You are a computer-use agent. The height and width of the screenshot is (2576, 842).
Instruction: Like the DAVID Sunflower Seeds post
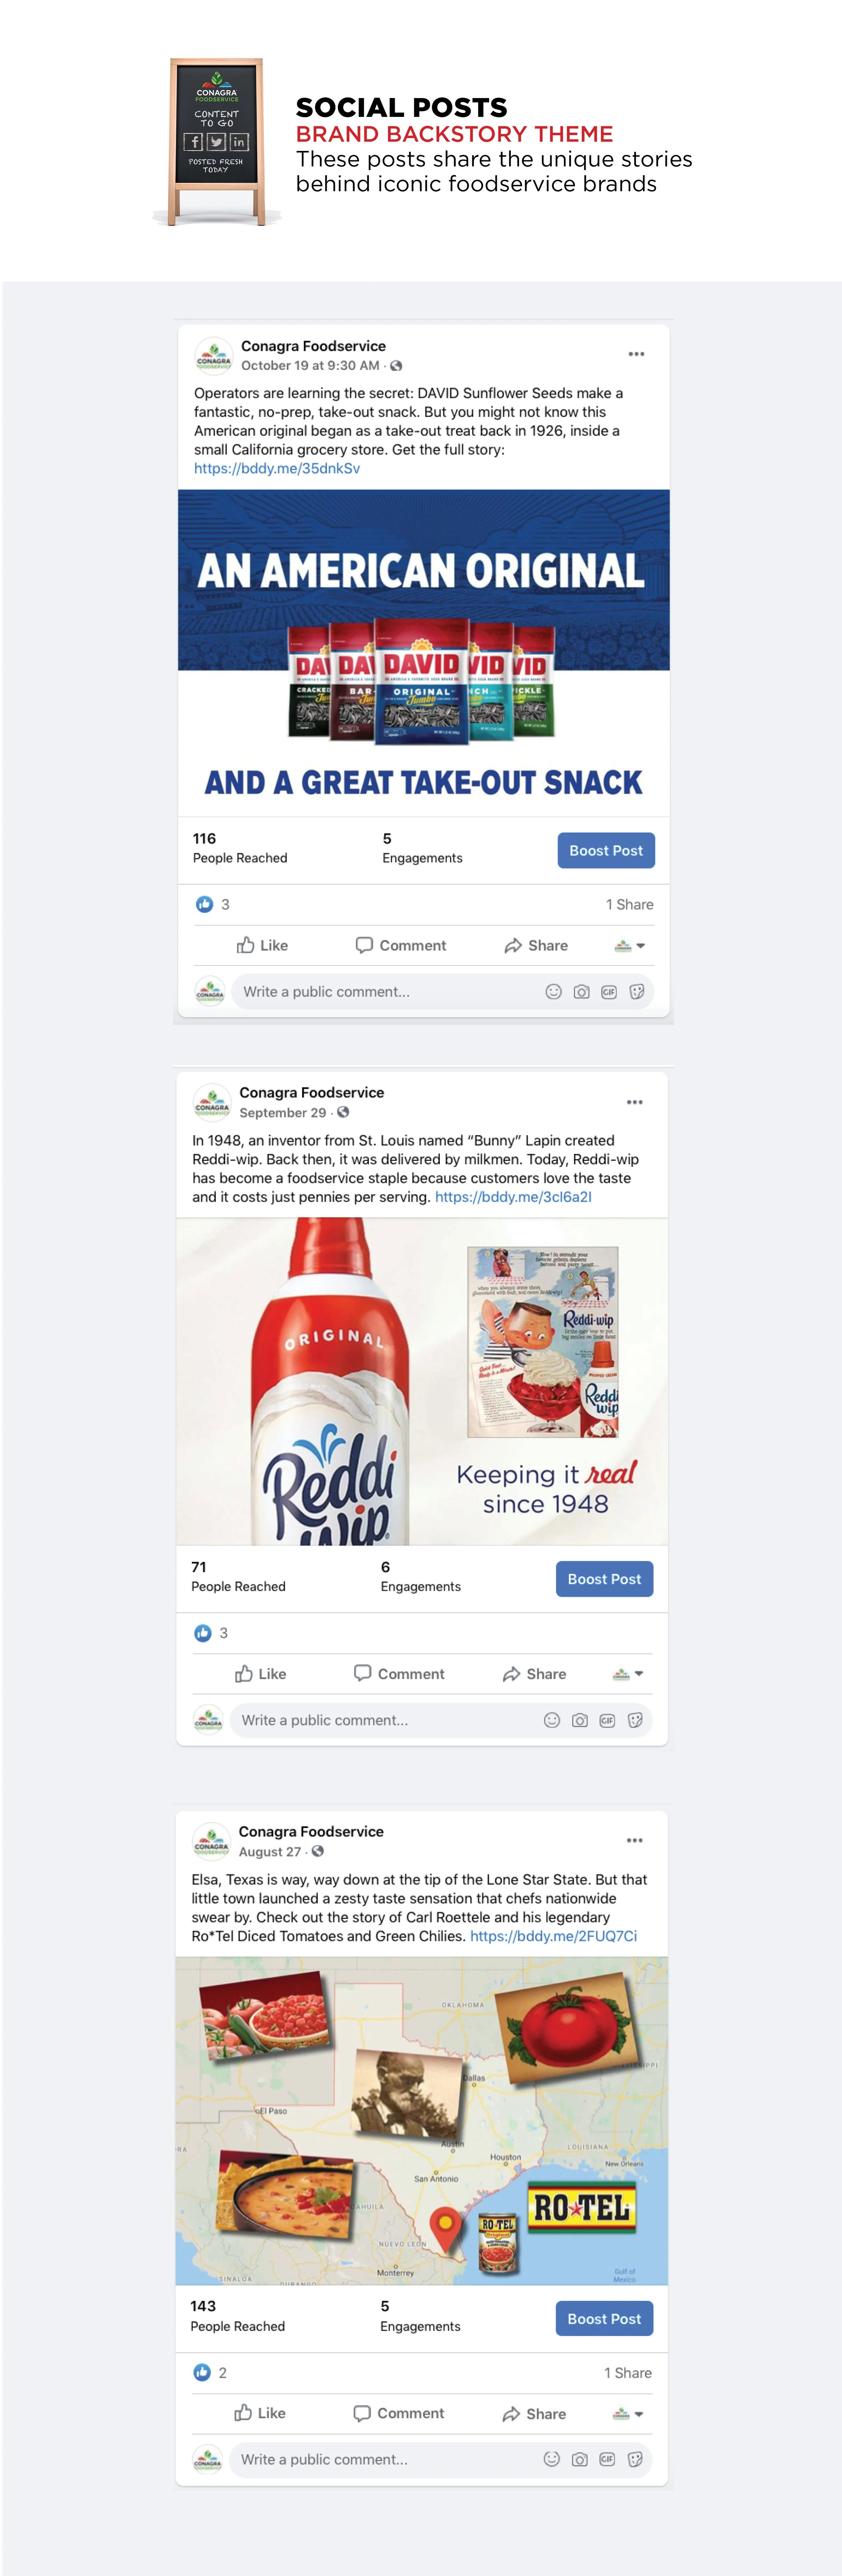[x=262, y=945]
